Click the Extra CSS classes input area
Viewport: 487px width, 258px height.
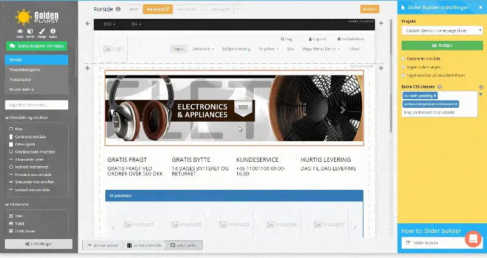click(x=440, y=104)
